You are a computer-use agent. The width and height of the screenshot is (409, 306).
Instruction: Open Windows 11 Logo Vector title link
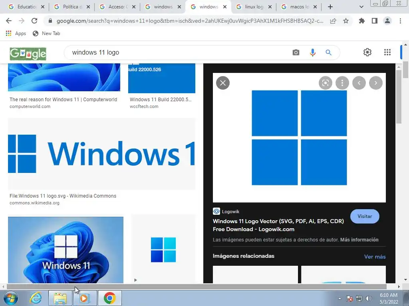[278, 225]
